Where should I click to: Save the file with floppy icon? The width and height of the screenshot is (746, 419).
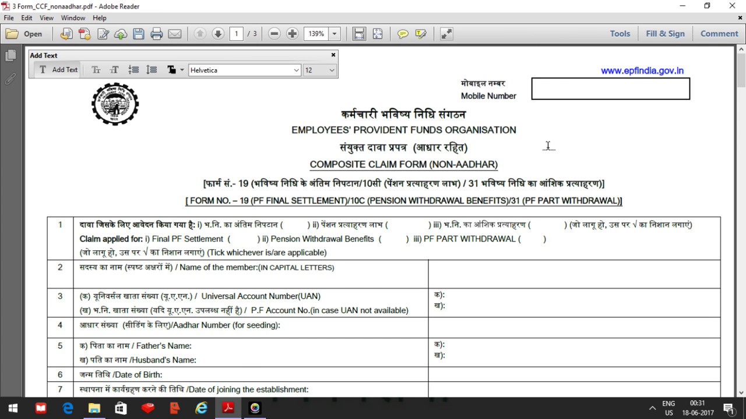tap(139, 34)
